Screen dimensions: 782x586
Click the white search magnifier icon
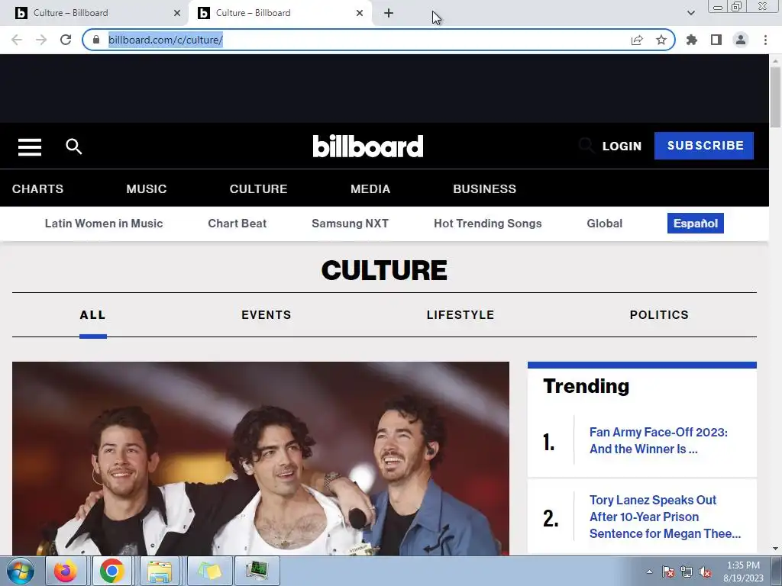(x=74, y=146)
